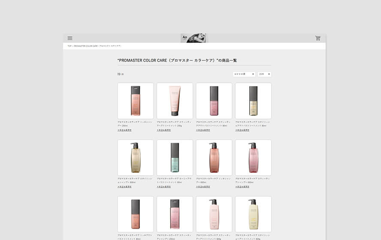381x240 pixels.
Task: Click the Stylish Shampoo 600ml product name
Action: coord(135,180)
